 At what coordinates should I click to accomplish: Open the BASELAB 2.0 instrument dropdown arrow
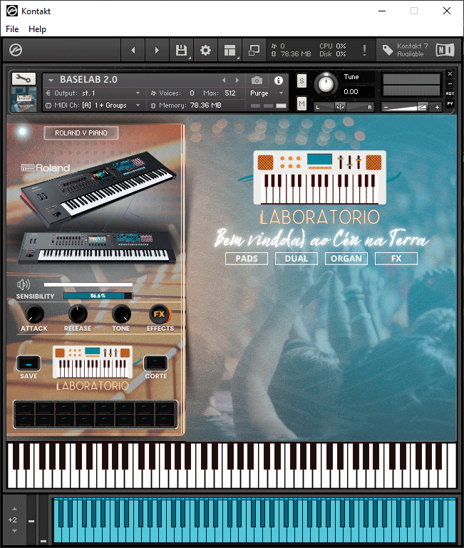pos(51,80)
